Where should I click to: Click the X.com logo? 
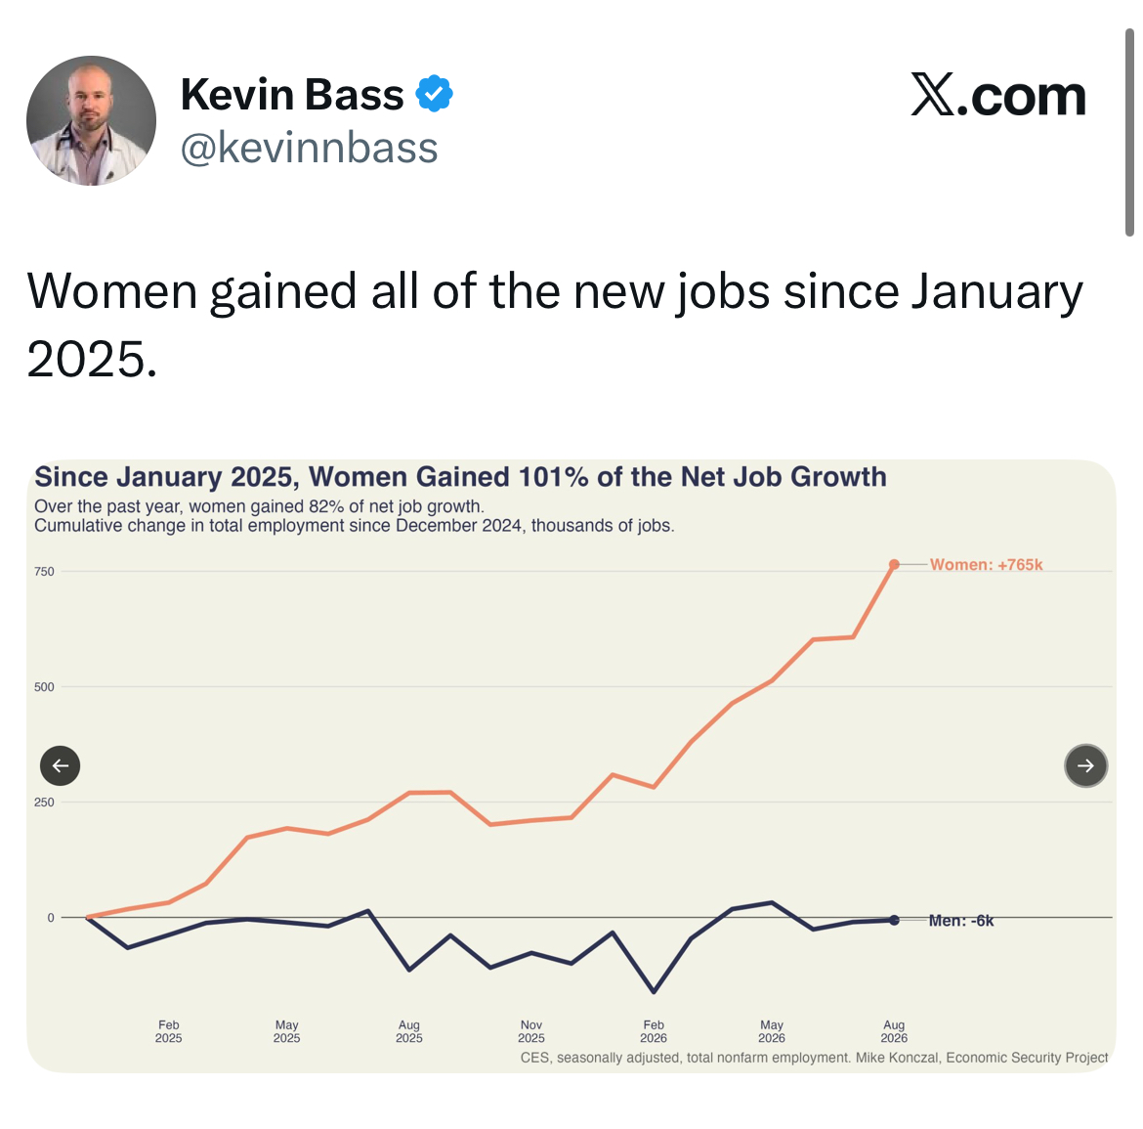pyautogui.click(x=998, y=95)
